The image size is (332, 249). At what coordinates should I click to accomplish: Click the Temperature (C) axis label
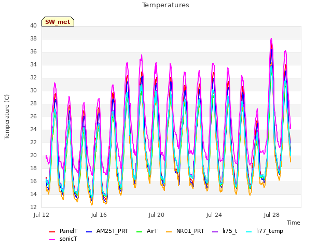point(7,117)
